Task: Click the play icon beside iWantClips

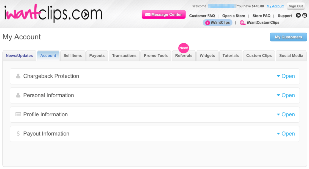Action: pos(207,23)
